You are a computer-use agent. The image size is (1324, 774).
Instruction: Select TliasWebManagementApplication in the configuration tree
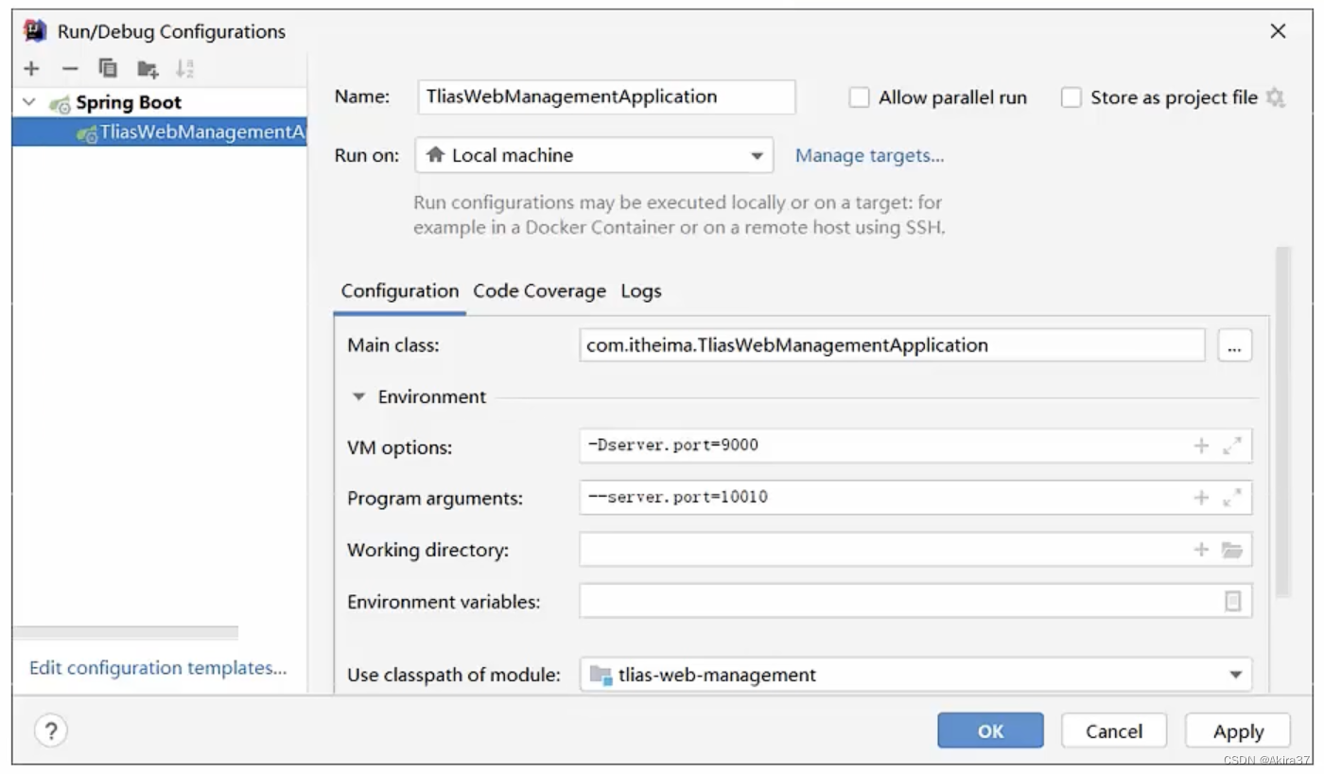[x=159, y=132]
